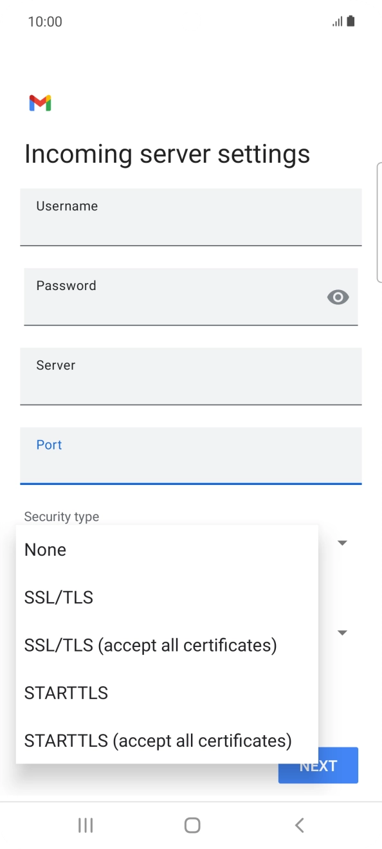Viewport: 382px width, 849px height.
Task: Tap the signal strength status icon
Action: click(337, 22)
